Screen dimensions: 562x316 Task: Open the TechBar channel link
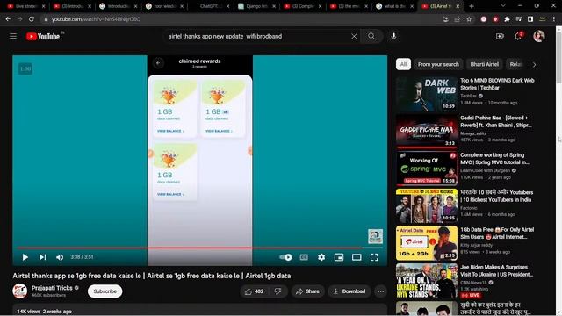[x=468, y=96]
